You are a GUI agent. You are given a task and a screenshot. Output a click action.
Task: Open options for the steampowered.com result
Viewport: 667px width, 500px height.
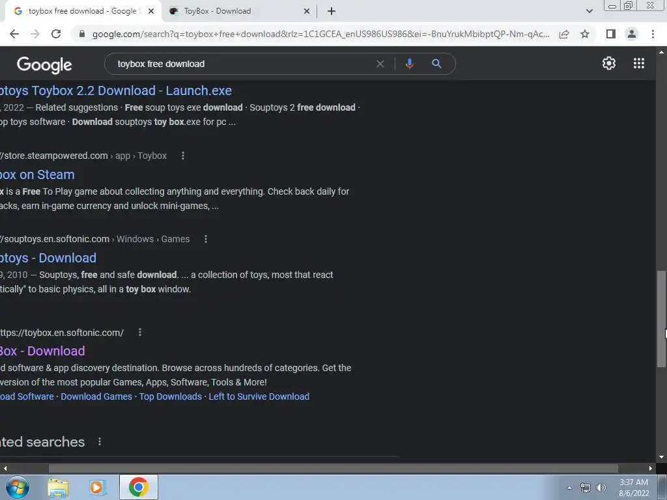tap(183, 156)
